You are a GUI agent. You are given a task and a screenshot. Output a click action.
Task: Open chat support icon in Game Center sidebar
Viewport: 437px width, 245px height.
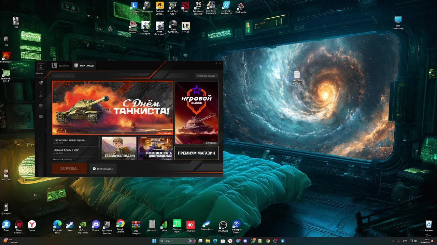pyautogui.click(x=41, y=117)
